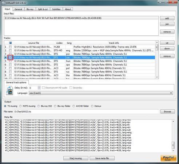Image resolution: width=179 pixels, height=164 pixels.
Task: Click the Meta file scrollbar down arrow
Action: pyautogui.click(x=173, y=151)
